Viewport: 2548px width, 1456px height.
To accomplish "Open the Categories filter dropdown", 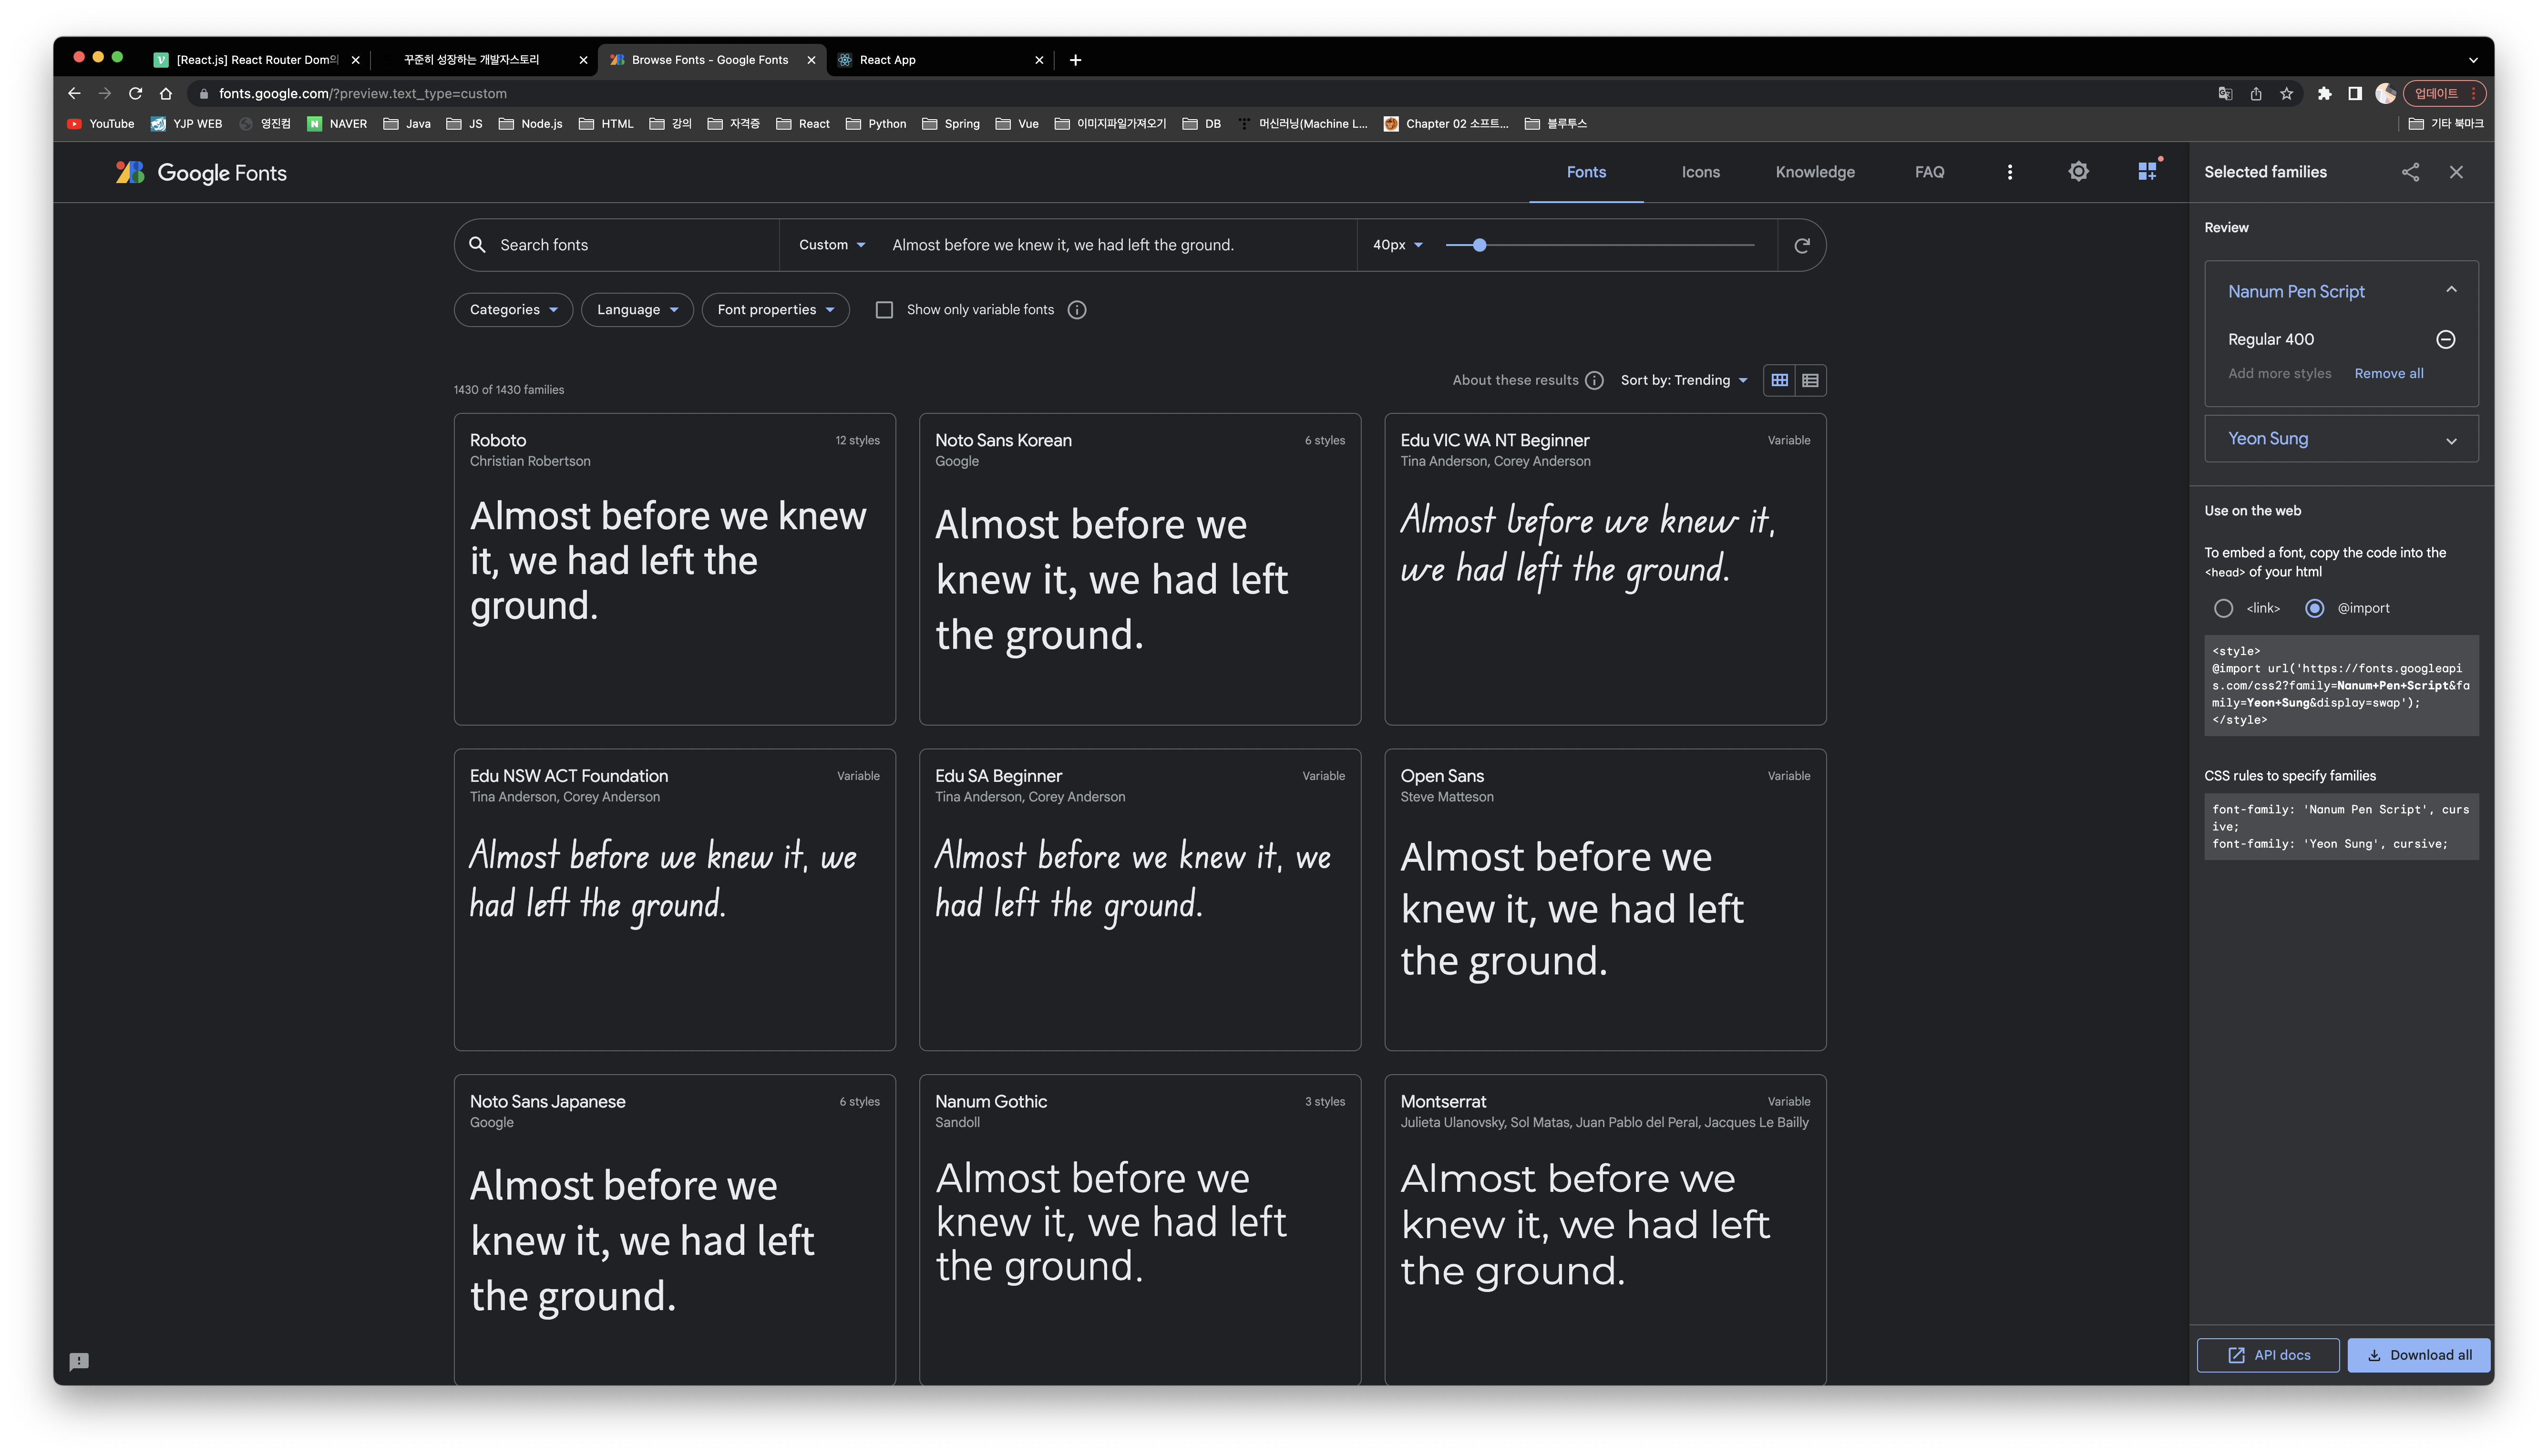I will [513, 310].
